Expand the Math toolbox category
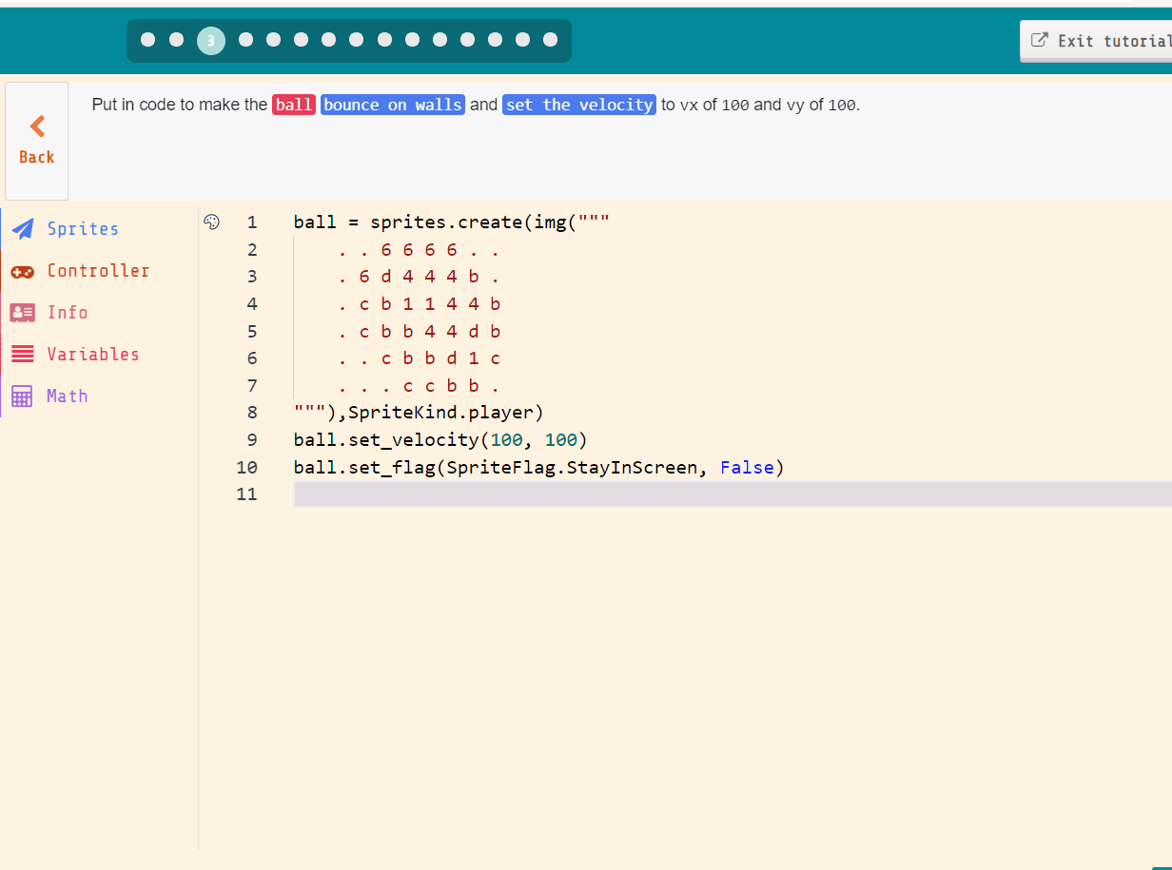The image size is (1172, 870). tap(68, 396)
